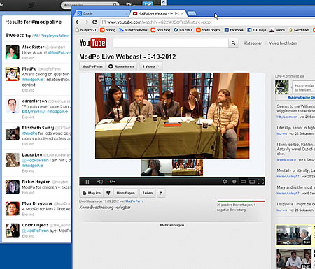The height and width of the screenshot is (269, 315).
Task: Open the Facebook bookmark
Action: pyautogui.click(x=234, y=30)
